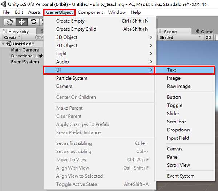Choose Scrollbar in UI submenu
Screen dimensions: 218x191
pyautogui.click(x=185, y=122)
